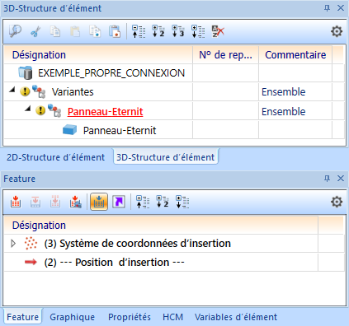The width and height of the screenshot is (349, 326).
Task: Expand structure to level 3
Action: 178,31
